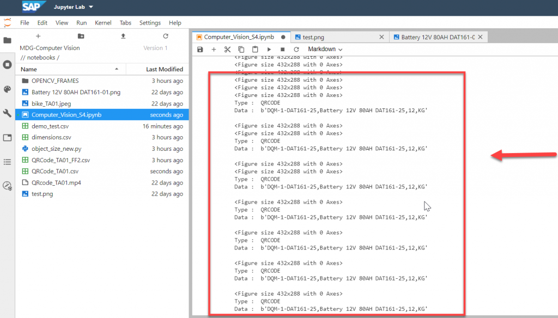The width and height of the screenshot is (558, 318).
Task: Sort by Last Modified column header
Action: (165, 69)
